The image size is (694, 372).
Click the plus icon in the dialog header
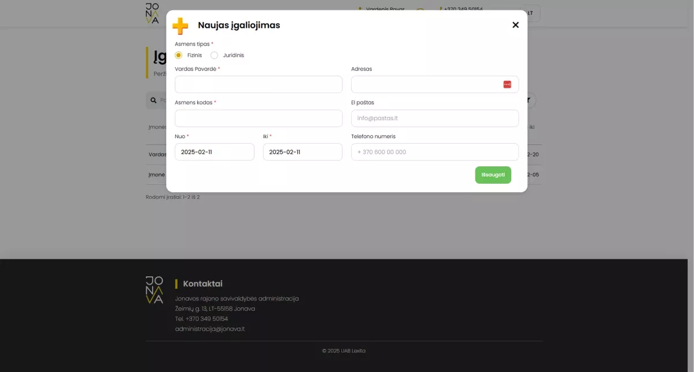pyautogui.click(x=180, y=25)
